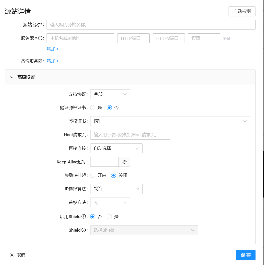Open the 鉴权证书 dropdown showing [无]
The height and width of the screenshot is (265, 264).
[170, 121]
